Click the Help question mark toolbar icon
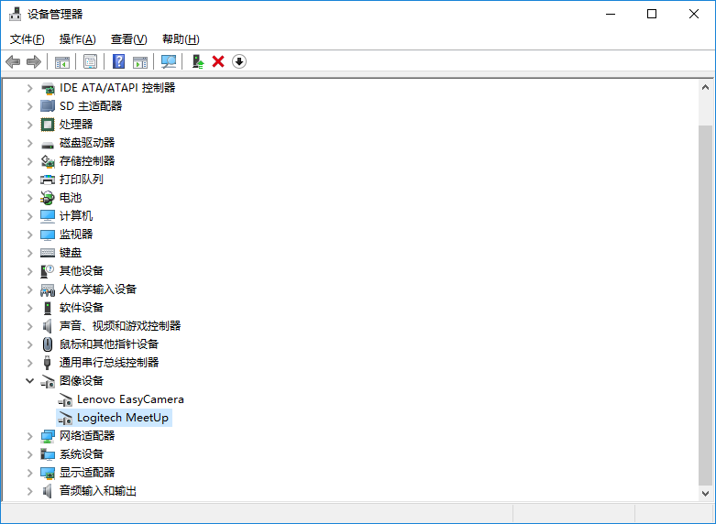The height and width of the screenshot is (524, 716). pyautogui.click(x=118, y=61)
